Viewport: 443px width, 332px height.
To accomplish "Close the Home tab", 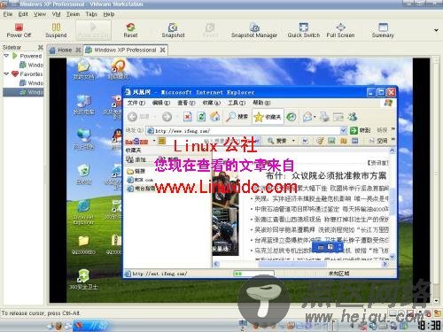I will (x=78, y=50).
